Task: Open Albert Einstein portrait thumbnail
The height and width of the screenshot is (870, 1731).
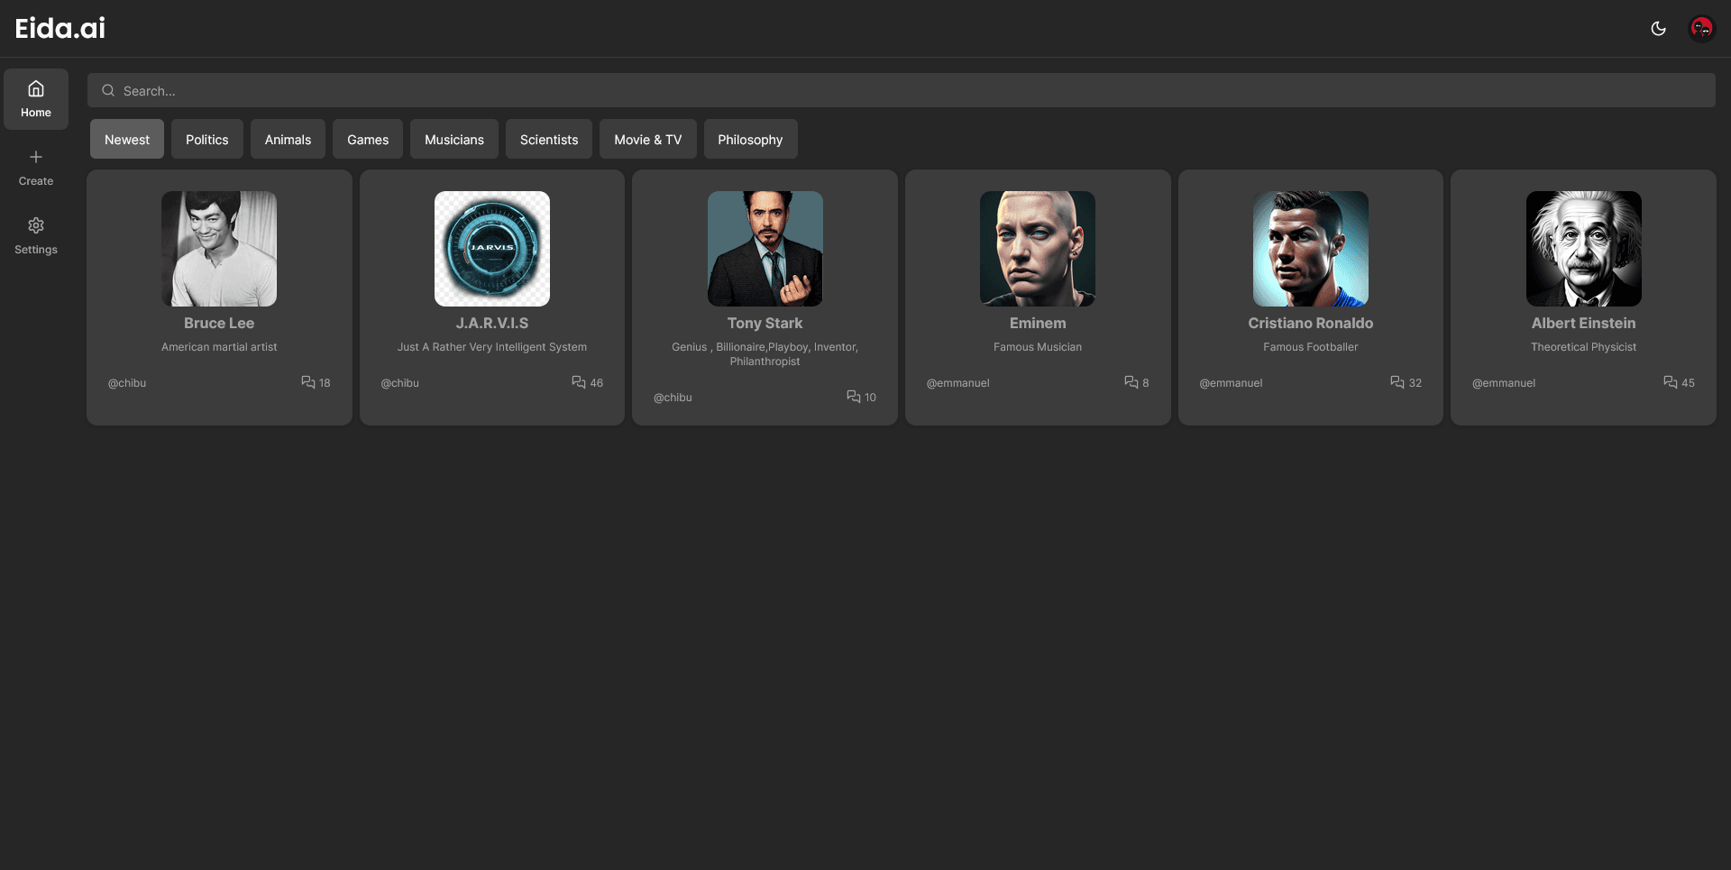Action: 1584,249
